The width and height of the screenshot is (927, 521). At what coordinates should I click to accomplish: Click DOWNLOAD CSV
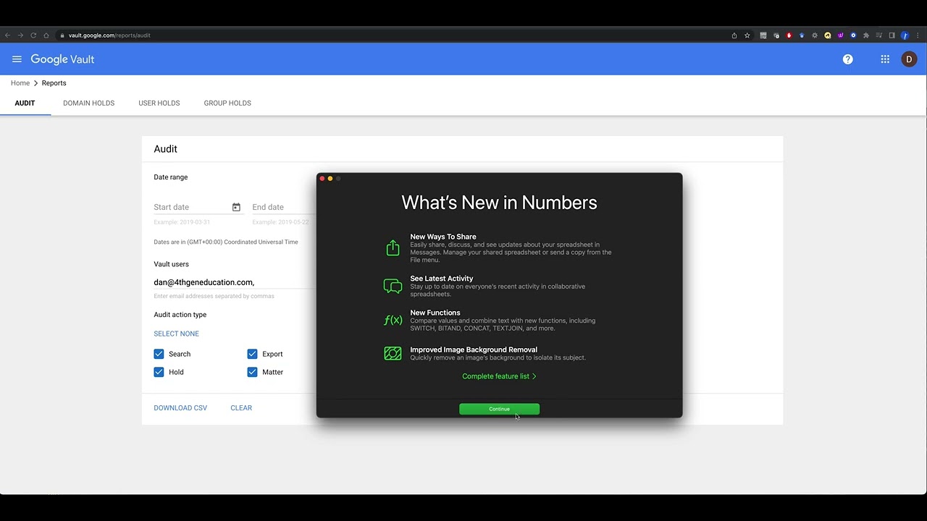click(180, 408)
